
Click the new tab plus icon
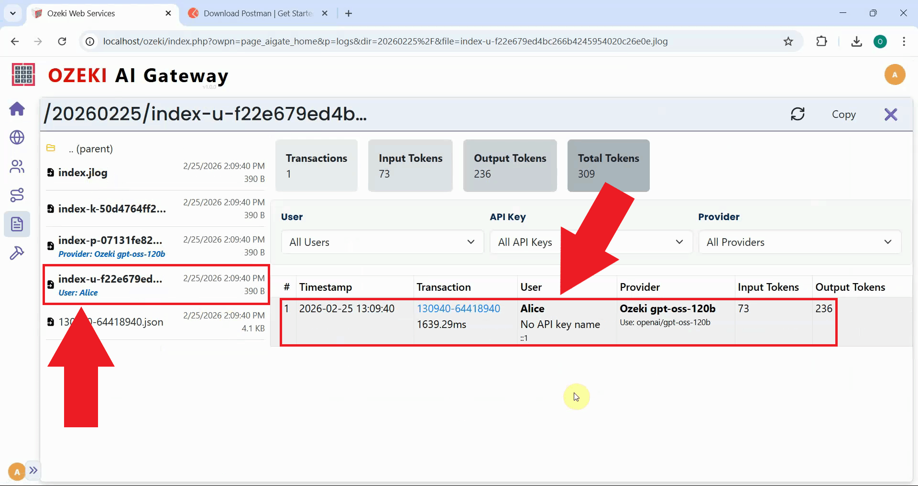point(348,13)
